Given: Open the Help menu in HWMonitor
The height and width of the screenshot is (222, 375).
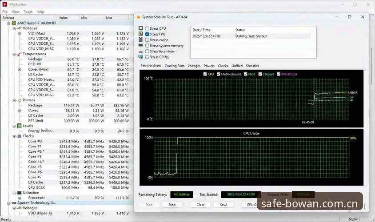Looking at the screenshot, I should pos(40,12).
